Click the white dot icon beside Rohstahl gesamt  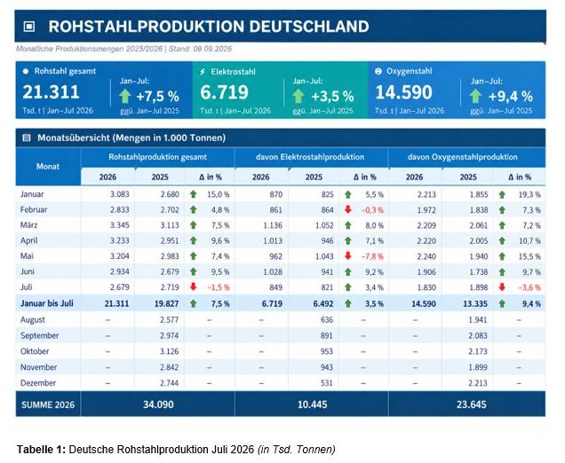click(26, 72)
